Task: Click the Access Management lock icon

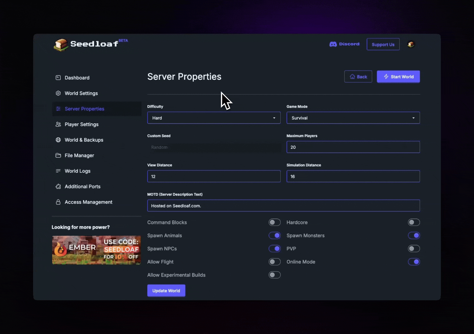Action: (x=58, y=202)
